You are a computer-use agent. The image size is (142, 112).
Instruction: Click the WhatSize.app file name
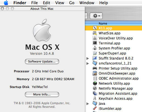point(109,33)
